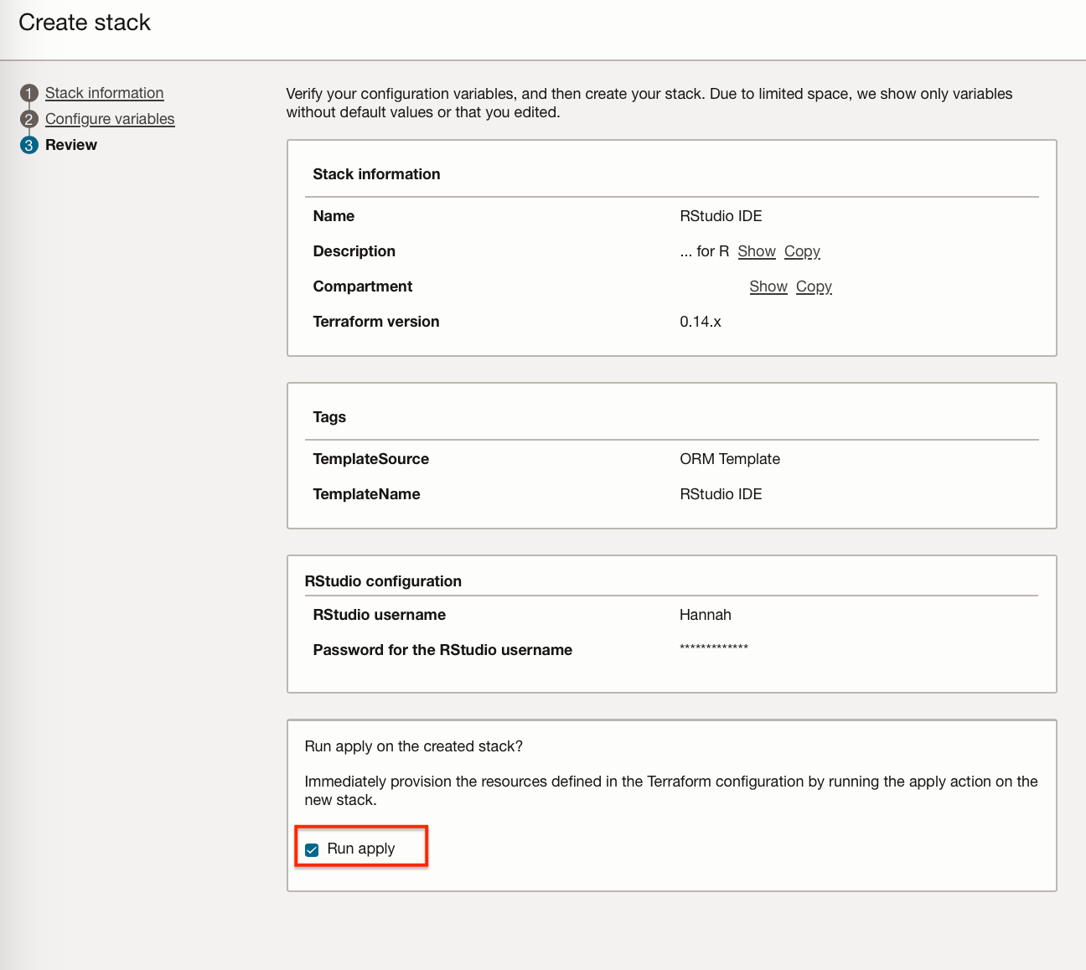Show the Compartment value

pos(768,286)
